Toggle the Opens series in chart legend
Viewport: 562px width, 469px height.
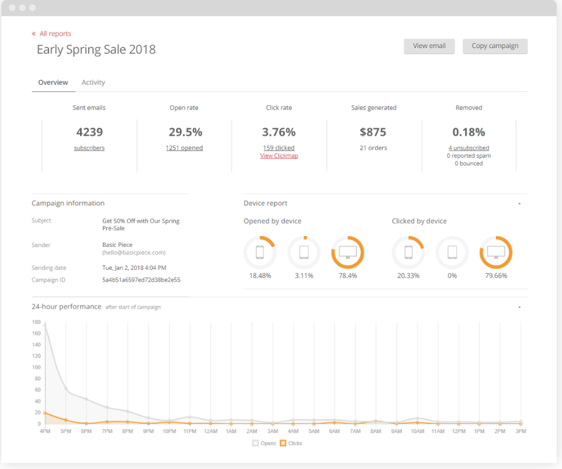point(265,443)
